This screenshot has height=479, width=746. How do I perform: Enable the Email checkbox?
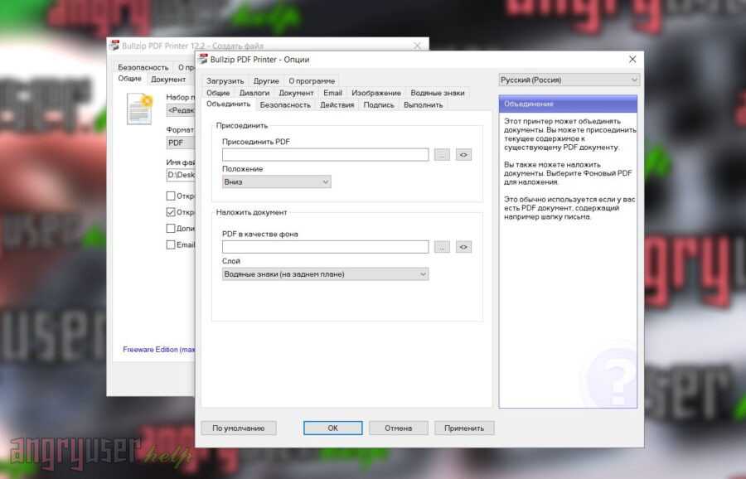click(x=171, y=244)
